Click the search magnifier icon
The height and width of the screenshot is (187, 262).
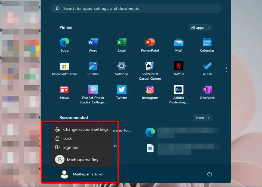[x=58, y=8]
